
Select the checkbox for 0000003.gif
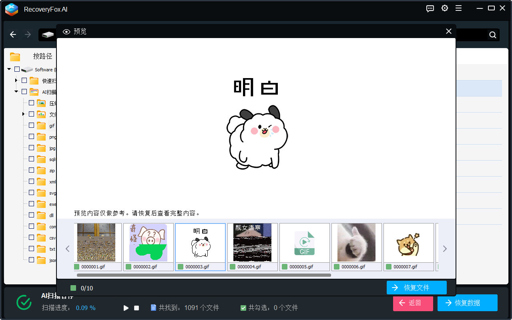click(x=181, y=267)
